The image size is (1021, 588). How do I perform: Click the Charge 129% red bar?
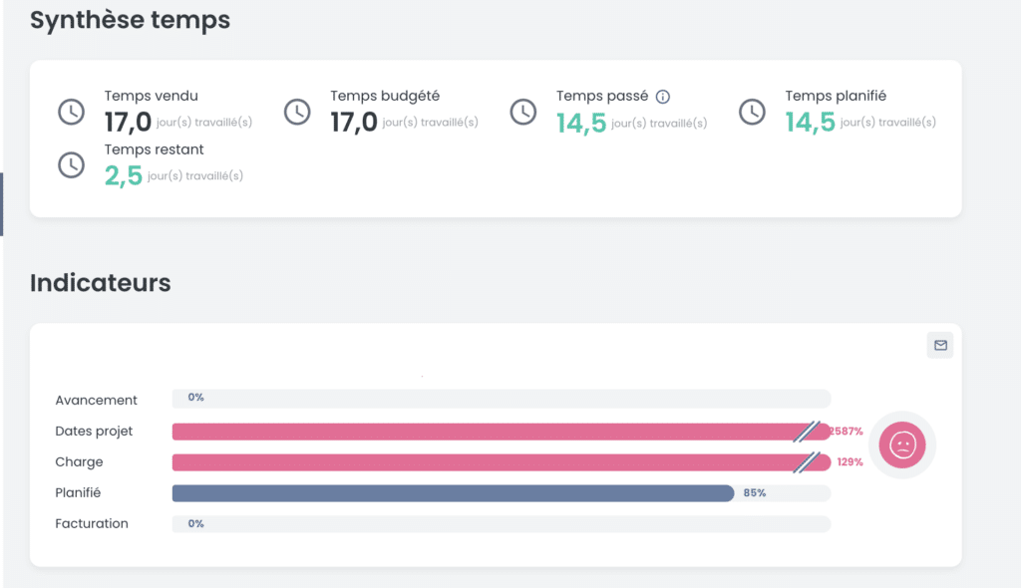502,462
